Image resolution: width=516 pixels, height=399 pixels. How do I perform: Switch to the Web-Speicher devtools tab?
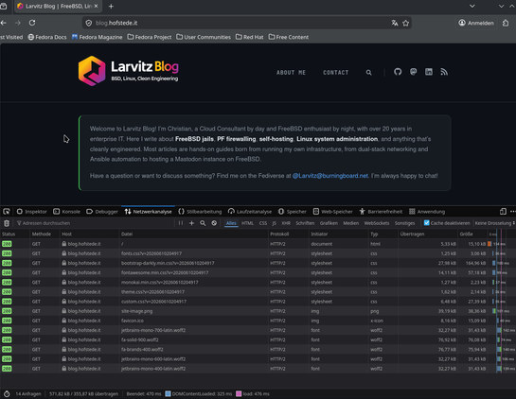tap(332, 212)
